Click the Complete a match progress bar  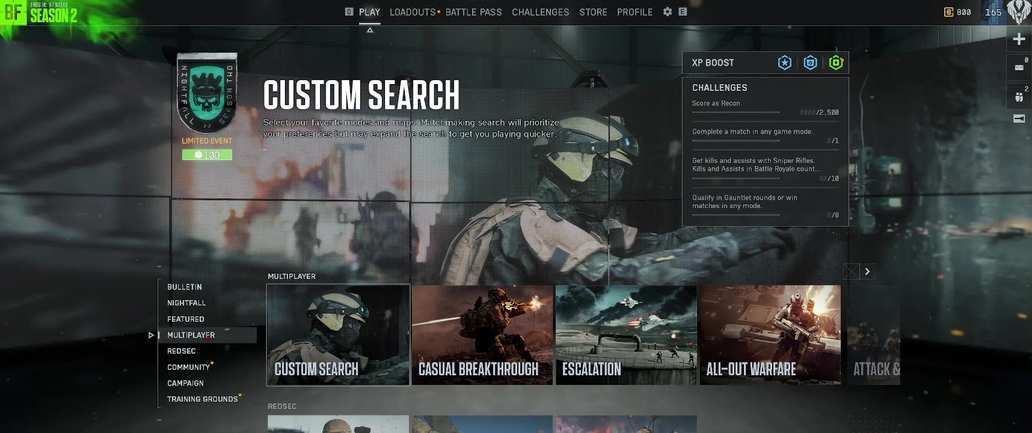[736, 141]
